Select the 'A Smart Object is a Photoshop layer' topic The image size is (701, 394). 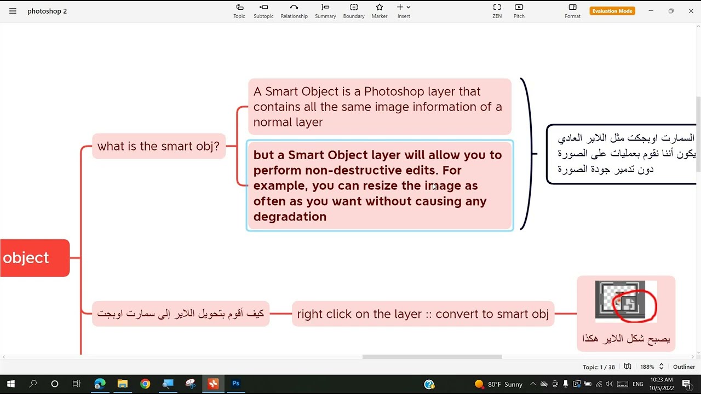380,107
